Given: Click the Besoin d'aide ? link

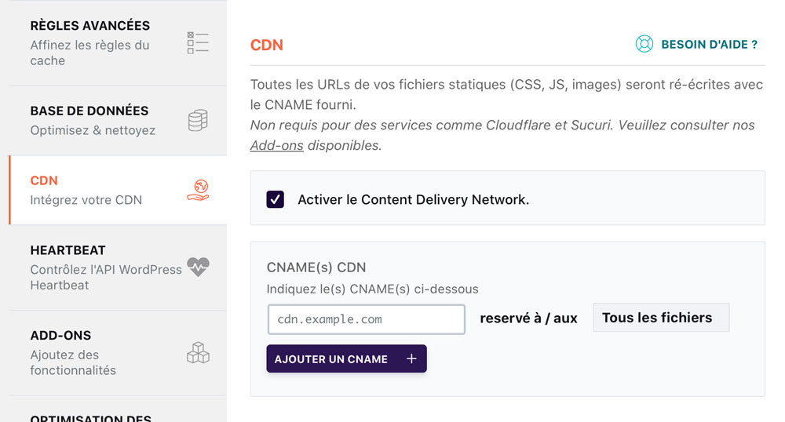Looking at the screenshot, I should coord(709,45).
